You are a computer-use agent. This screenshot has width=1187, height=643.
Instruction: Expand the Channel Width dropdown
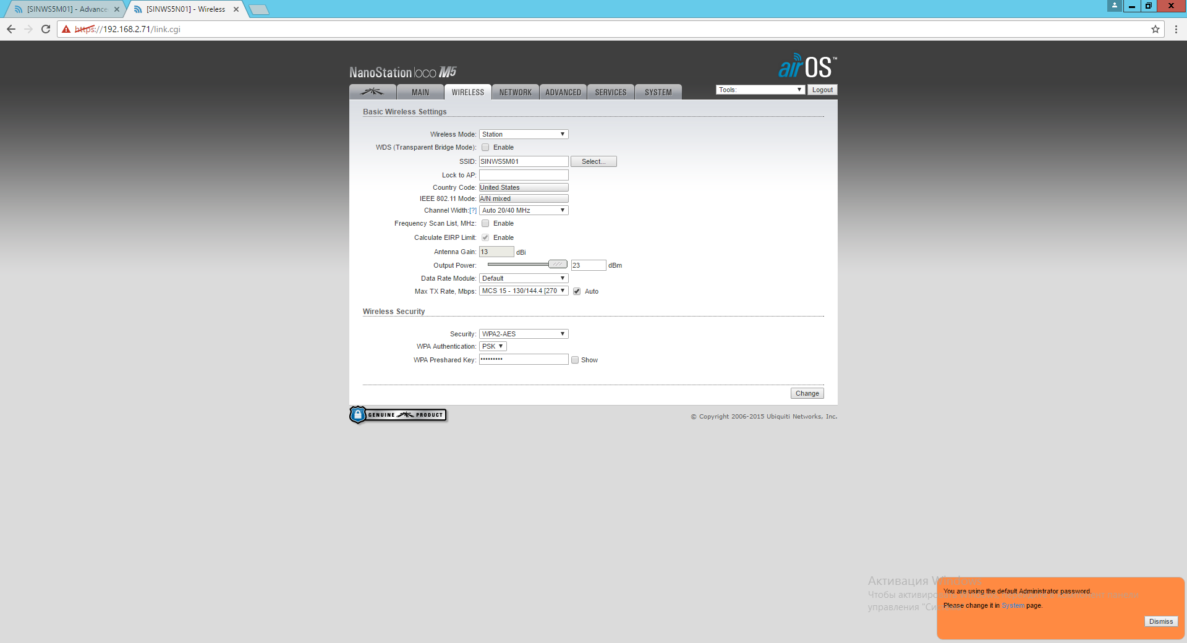523,210
